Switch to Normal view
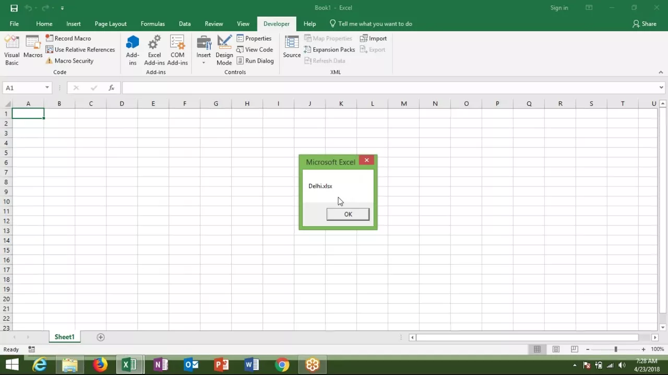Image resolution: width=668 pixels, height=375 pixels. click(x=537, y=349)
